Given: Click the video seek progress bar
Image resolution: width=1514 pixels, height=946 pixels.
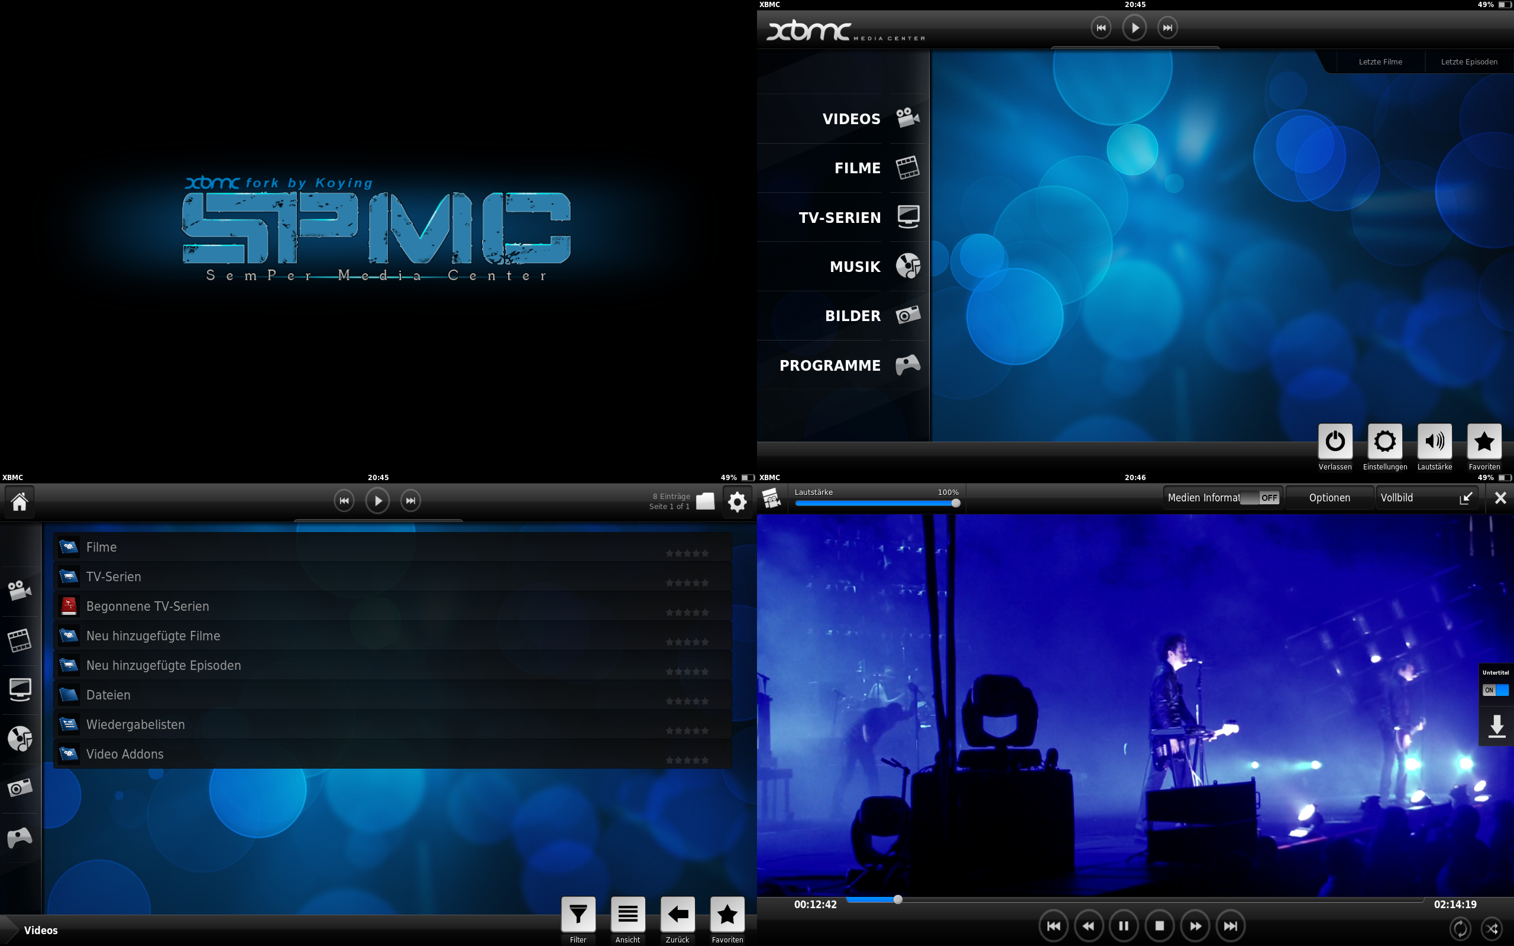Looking at the screenshot, I should (x=1134, y=900).
